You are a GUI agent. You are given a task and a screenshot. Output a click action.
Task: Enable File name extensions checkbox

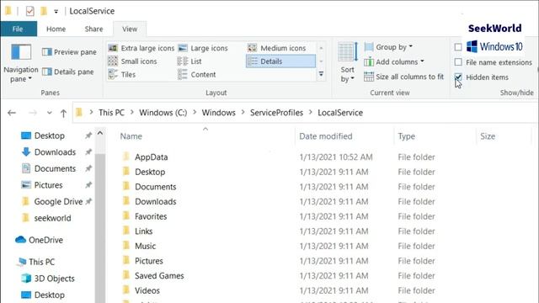tap(458, 62)
